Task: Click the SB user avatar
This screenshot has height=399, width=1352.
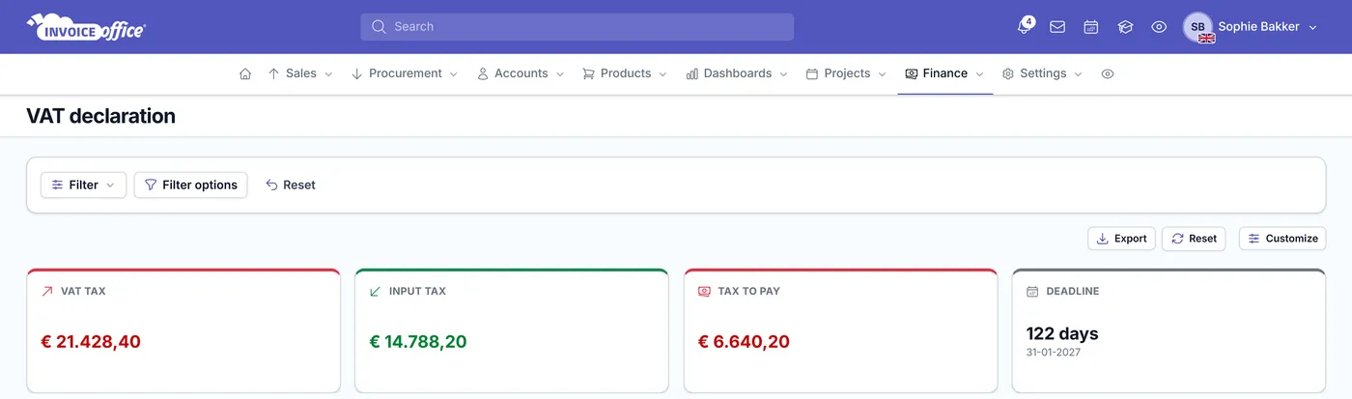Action: (1197, 27)
